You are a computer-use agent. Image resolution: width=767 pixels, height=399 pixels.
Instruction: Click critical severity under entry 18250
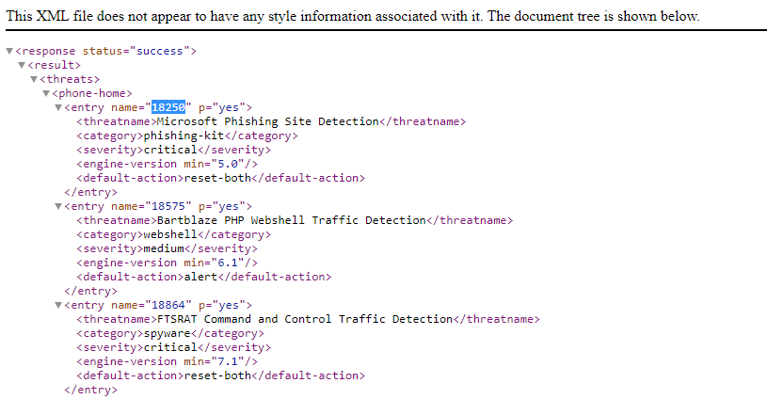(x=169, y=150)
